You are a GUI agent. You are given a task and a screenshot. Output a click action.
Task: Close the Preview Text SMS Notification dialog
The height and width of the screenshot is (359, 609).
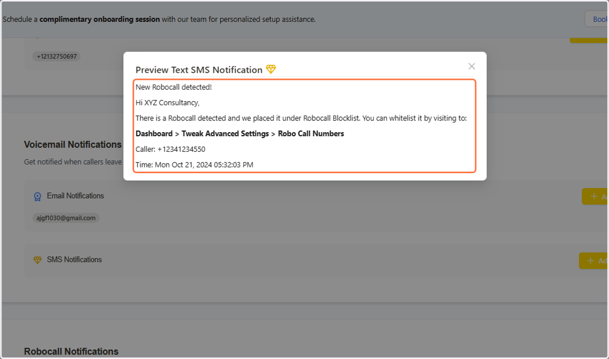(x=471, y=66)
